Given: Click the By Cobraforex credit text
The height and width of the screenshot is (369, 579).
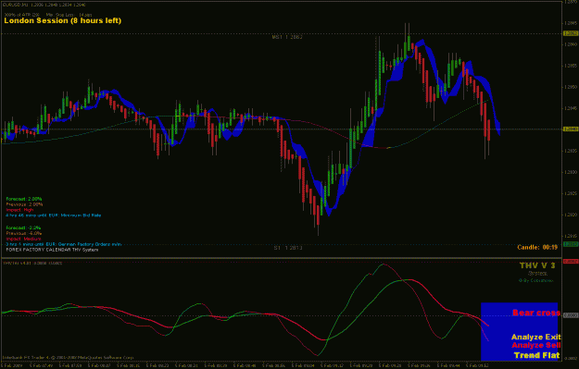Looking at the screenshot, I should tap(535, 280).
